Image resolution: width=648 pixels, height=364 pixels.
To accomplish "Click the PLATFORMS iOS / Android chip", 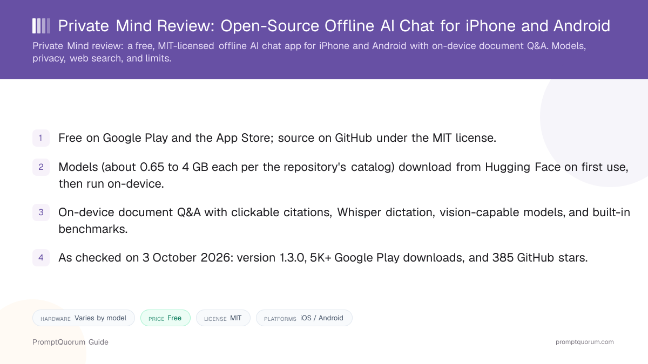I will click(304, 318).
